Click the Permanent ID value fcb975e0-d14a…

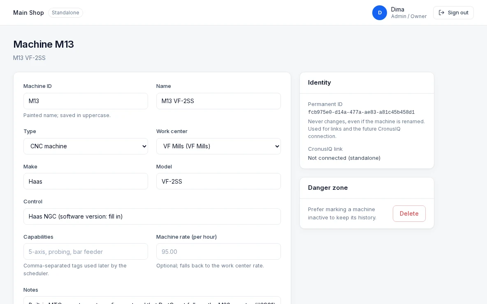pyautogui.click(x=361, y=112)
